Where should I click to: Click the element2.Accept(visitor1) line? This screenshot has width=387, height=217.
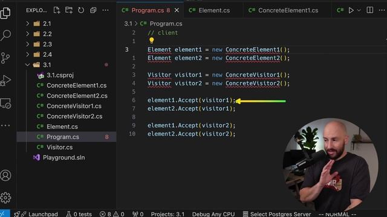[192, 108]
